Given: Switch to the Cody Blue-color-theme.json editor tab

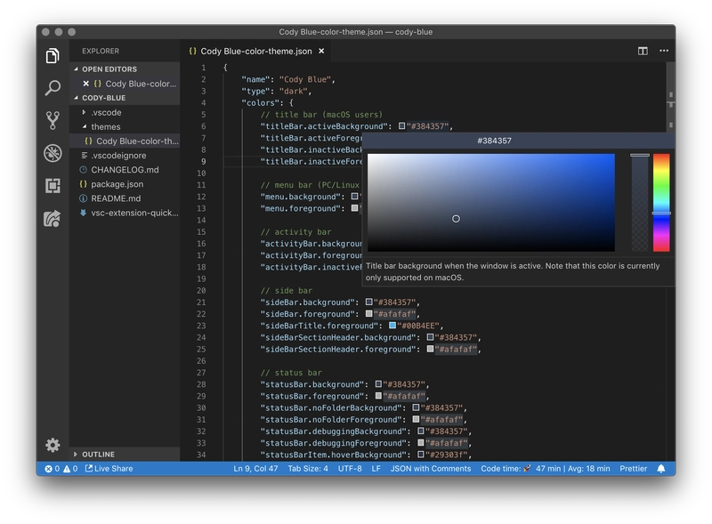Looking at the screenshot, I should click(x=256, y=51).
